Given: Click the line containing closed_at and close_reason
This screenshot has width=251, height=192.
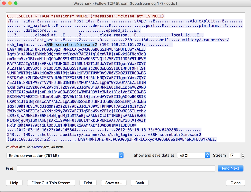Looking at the screenshot, I should [x=105, y=35].
